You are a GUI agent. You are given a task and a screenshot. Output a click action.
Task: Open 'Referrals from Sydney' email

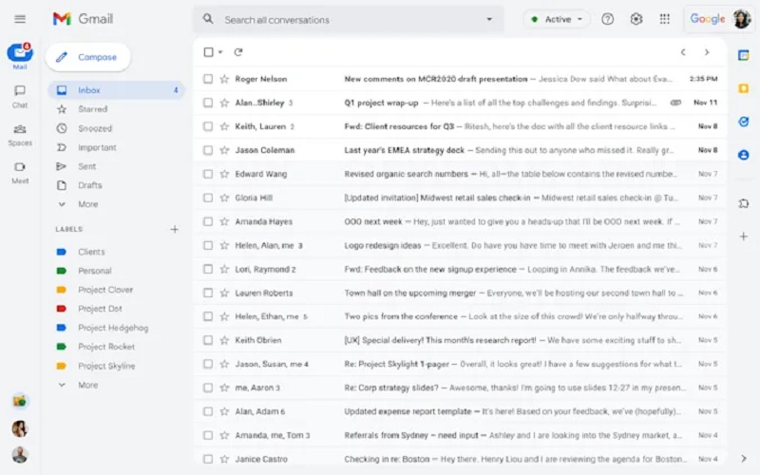[460, 435]
